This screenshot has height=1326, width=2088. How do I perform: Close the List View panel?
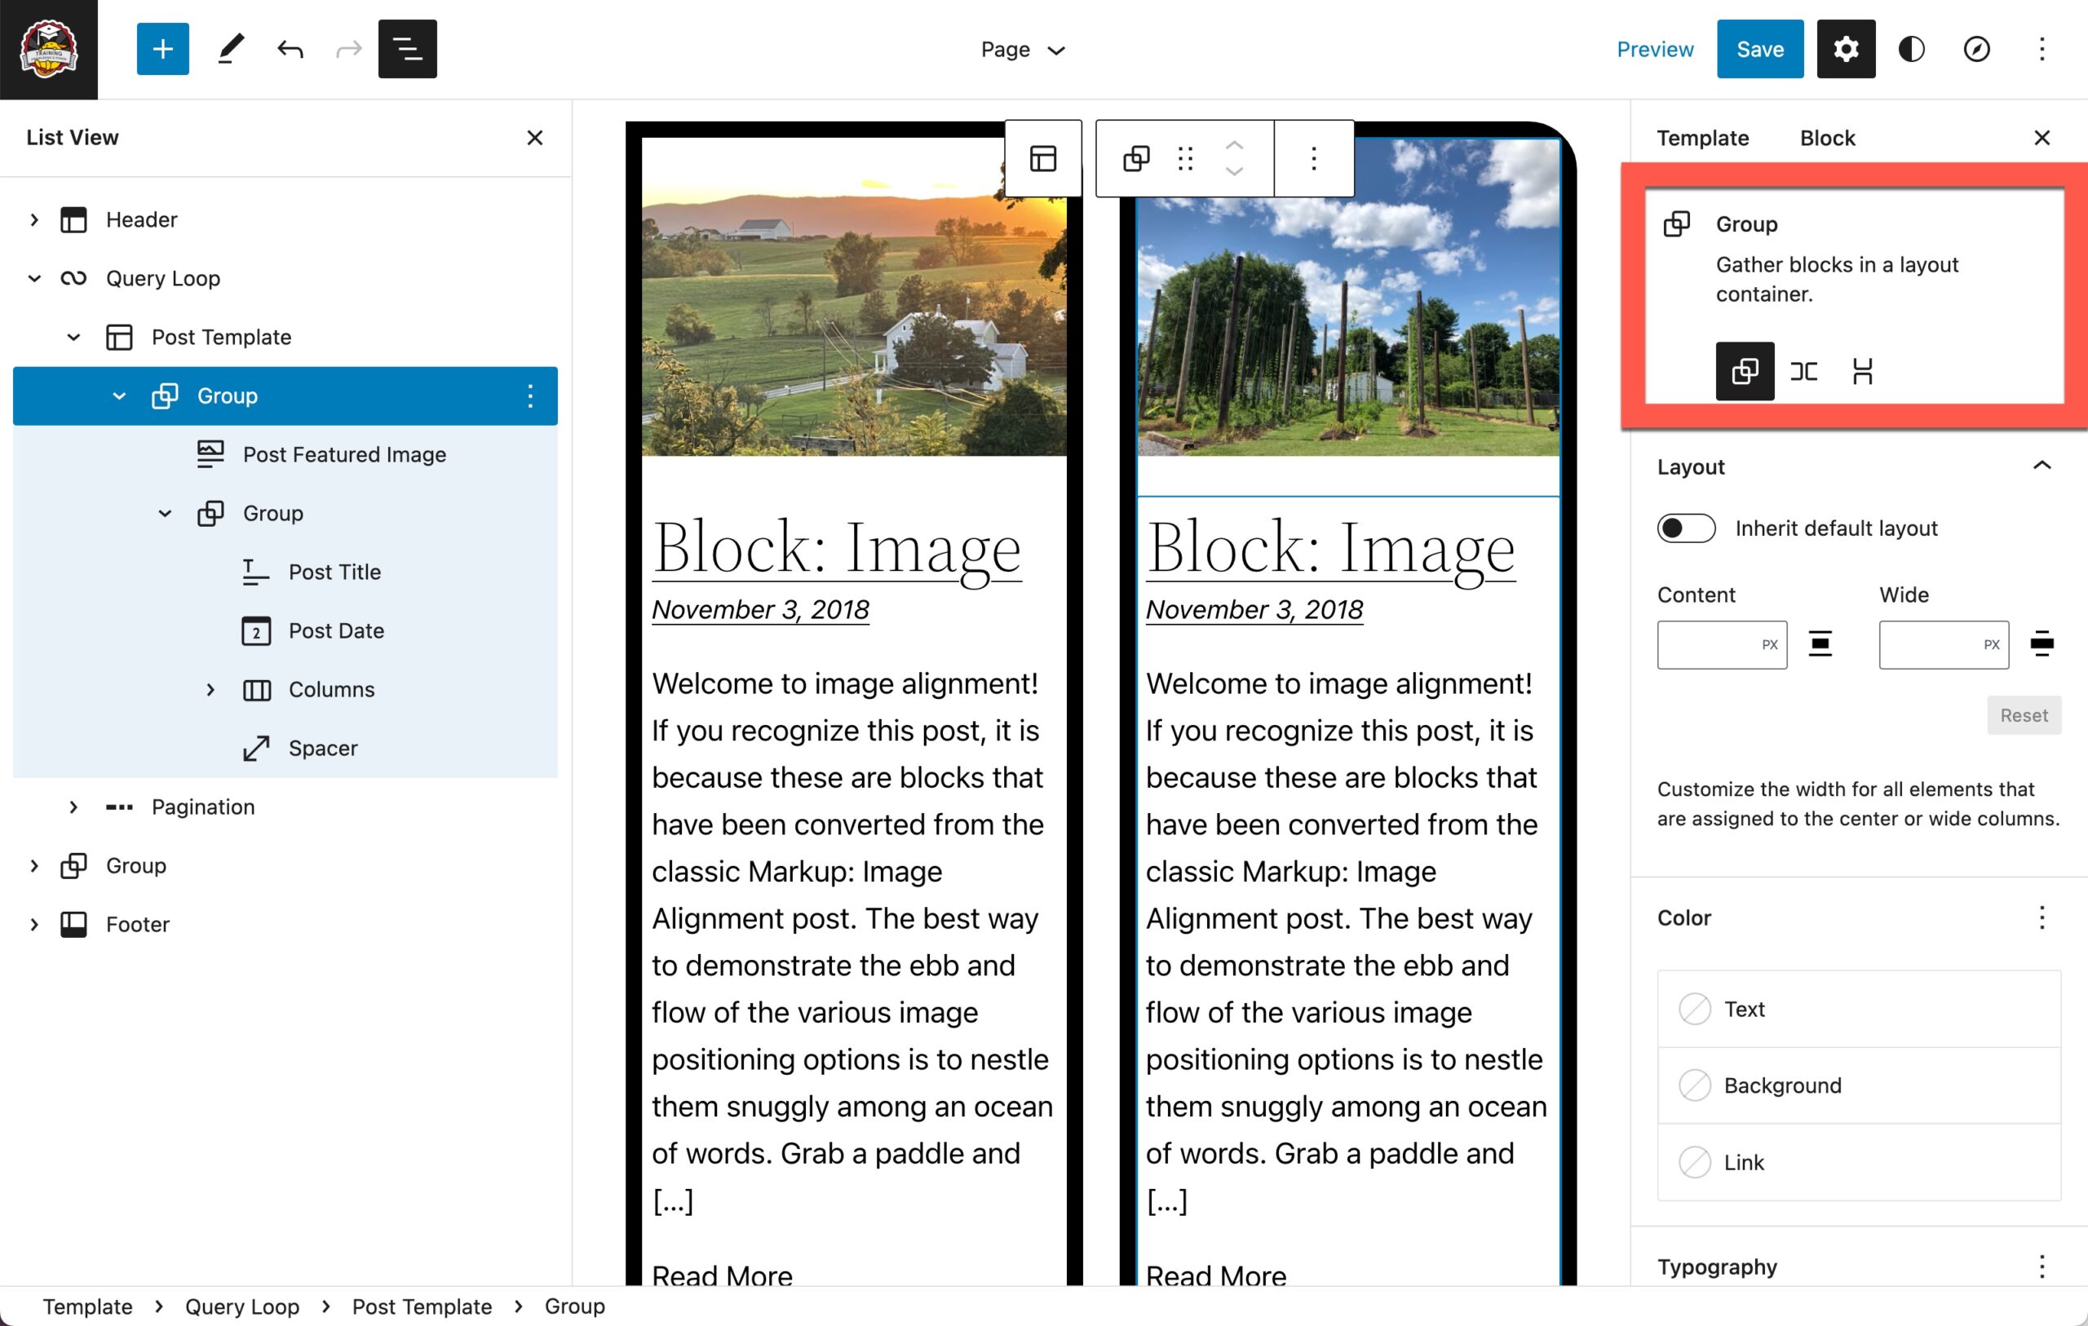pyautogui.click(x=535, y=138)
